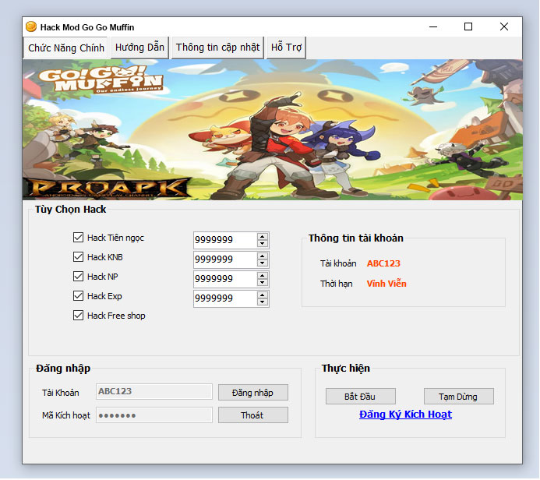
Task: Decrease Hack Tiên ngọc value with down arrow
Action: pyautogui.click(x=263, y=243)
